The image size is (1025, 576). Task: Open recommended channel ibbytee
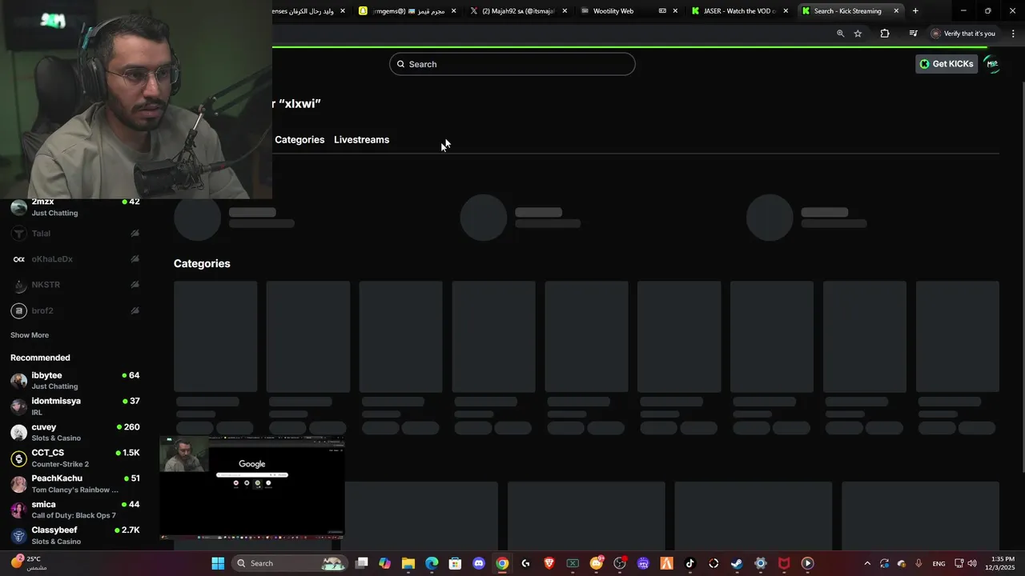coord(75,381)
